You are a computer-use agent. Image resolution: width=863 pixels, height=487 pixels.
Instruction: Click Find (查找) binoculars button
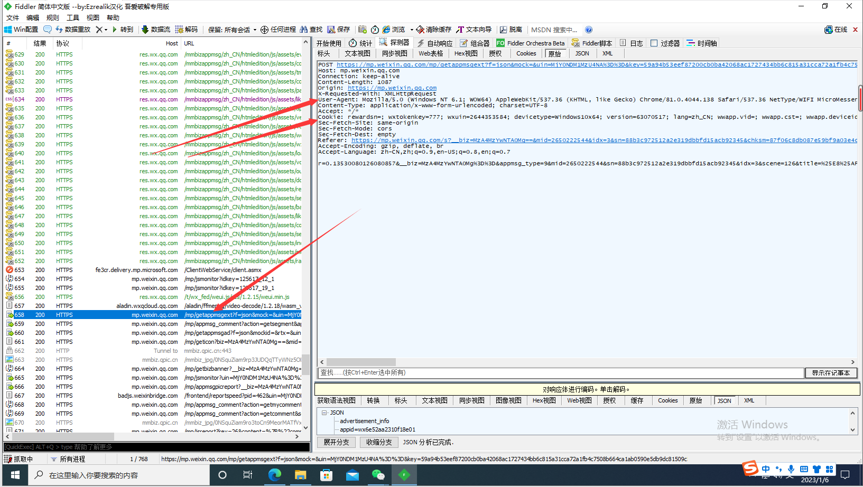311,30
